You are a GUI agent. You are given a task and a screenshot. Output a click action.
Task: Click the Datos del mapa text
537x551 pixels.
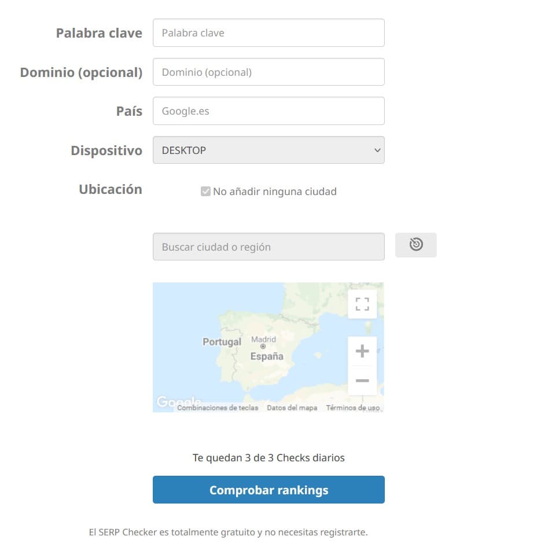coord(292,407)
